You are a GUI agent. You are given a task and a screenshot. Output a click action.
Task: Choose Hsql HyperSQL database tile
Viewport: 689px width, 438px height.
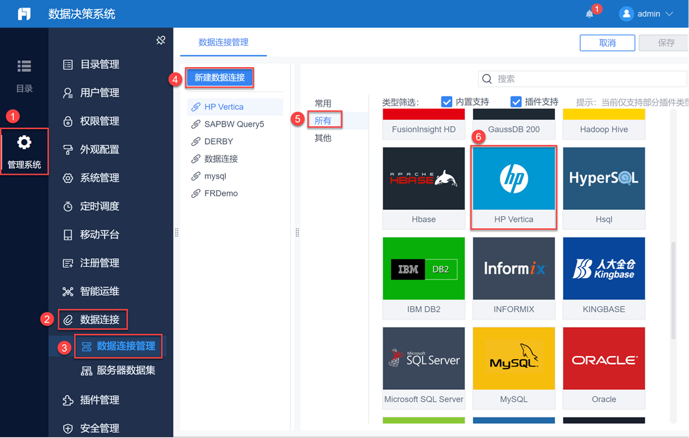point(604,188)
